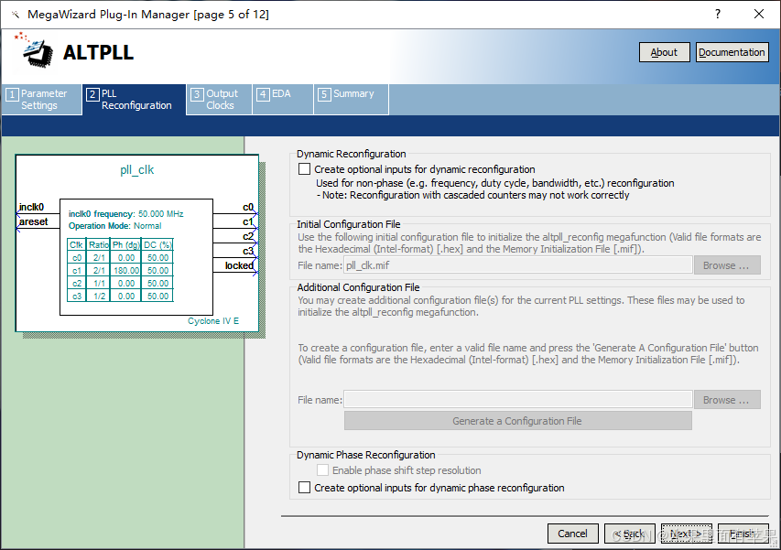781x550 pixels.
Task: Click the 1/1 ratio cell for c2
Action: click(99, 283)
